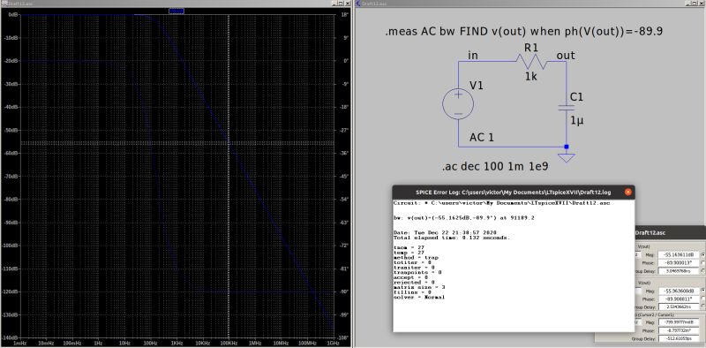Click the -90° label on phase axis

click(x=344, y=291)
